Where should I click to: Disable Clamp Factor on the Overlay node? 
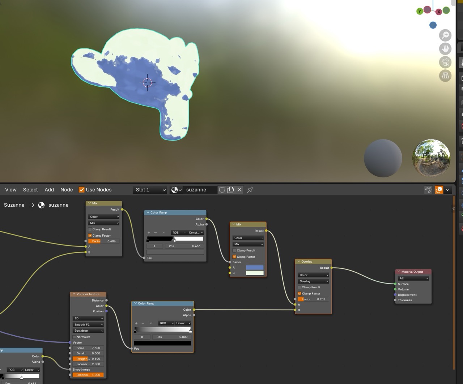coord(300,294)
